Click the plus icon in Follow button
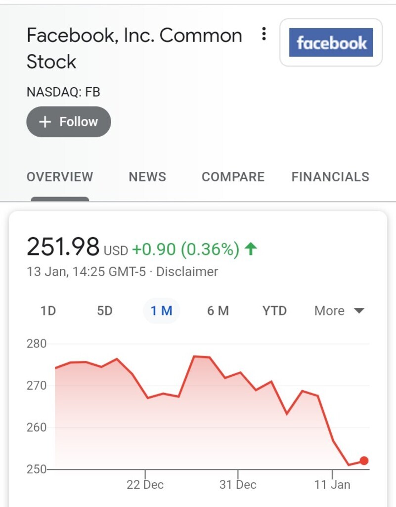This screenshot has height=507, width=396. (x=45, y=122)
